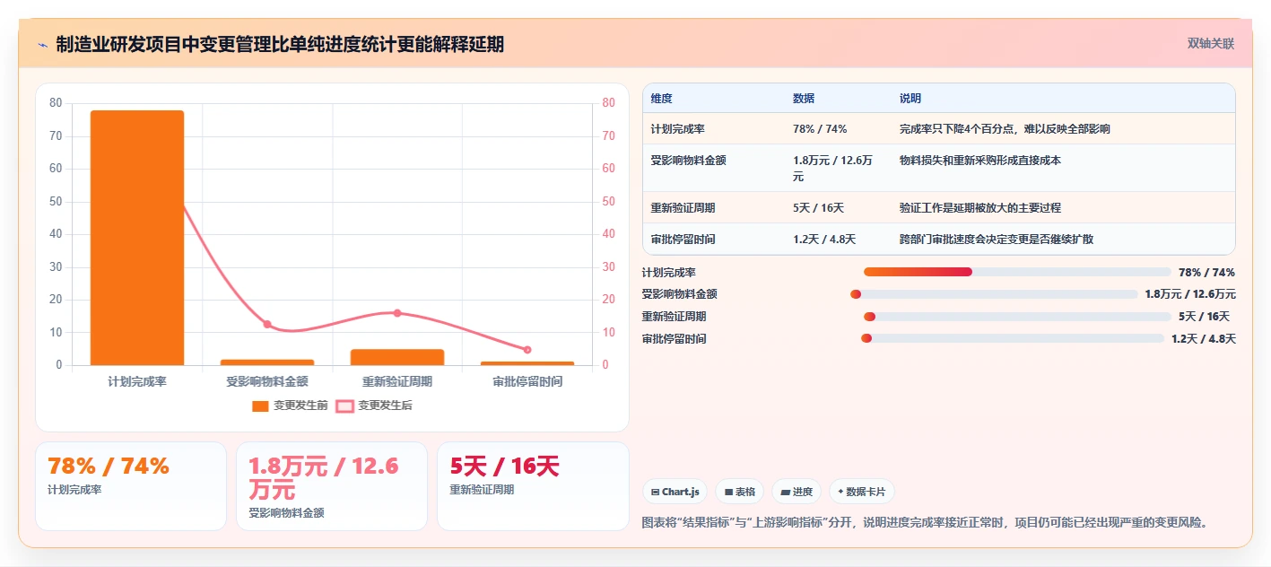Toggle the 变更发生前 legend item

point(290,406)
